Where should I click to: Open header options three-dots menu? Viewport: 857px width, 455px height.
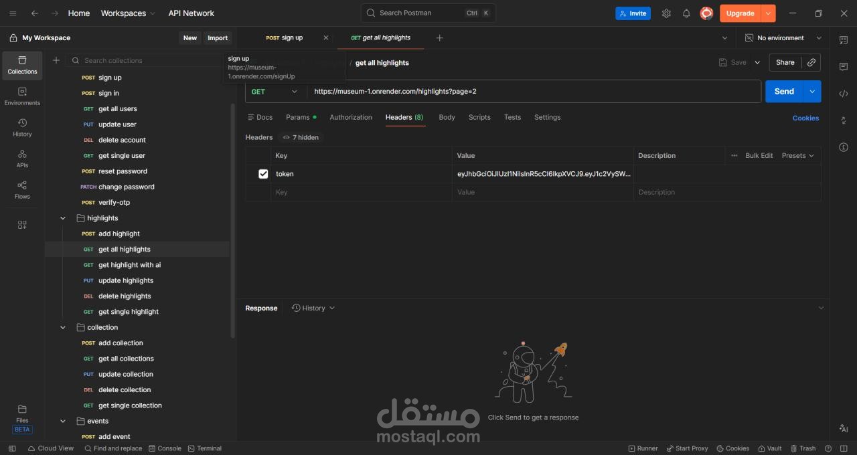click(734, 155)
